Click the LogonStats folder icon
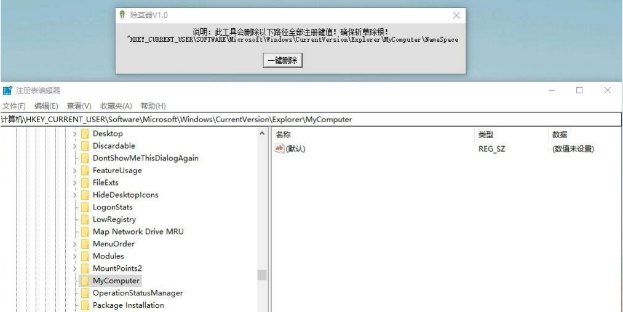Viewport: 623px width, 312px height. (x=85, y=207)
